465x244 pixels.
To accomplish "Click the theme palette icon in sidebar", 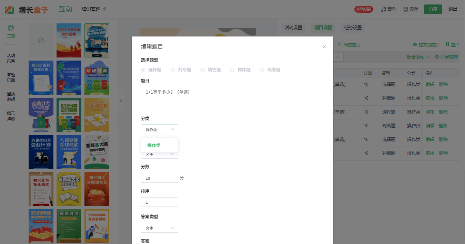I will (11, 28).
